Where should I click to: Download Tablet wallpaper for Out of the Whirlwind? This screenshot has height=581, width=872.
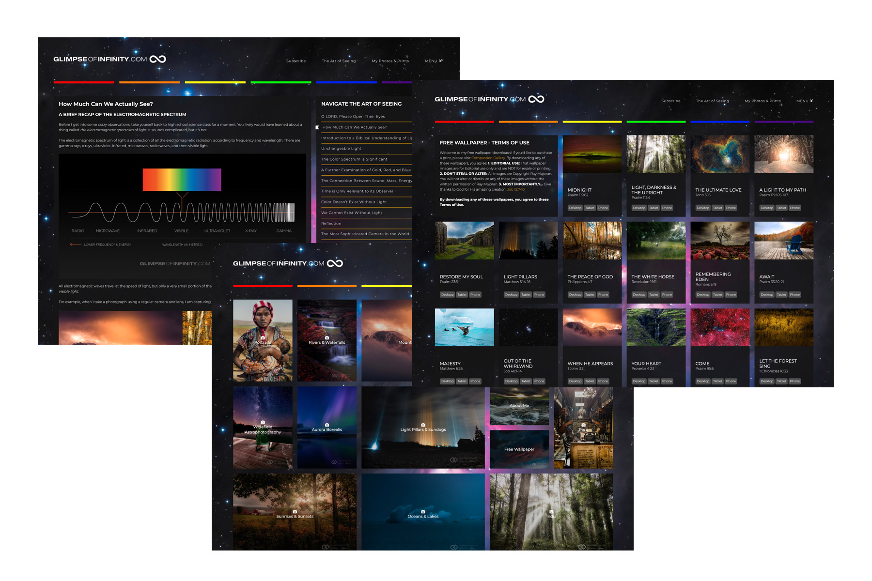526,381
